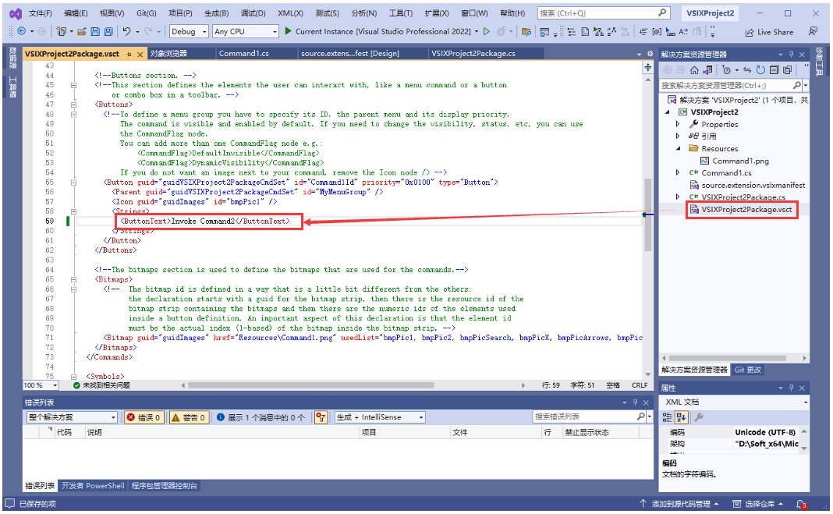Click the Refresh icon in Solution Explorer
The width and height of the screenshot is (833, 514).
760,70
